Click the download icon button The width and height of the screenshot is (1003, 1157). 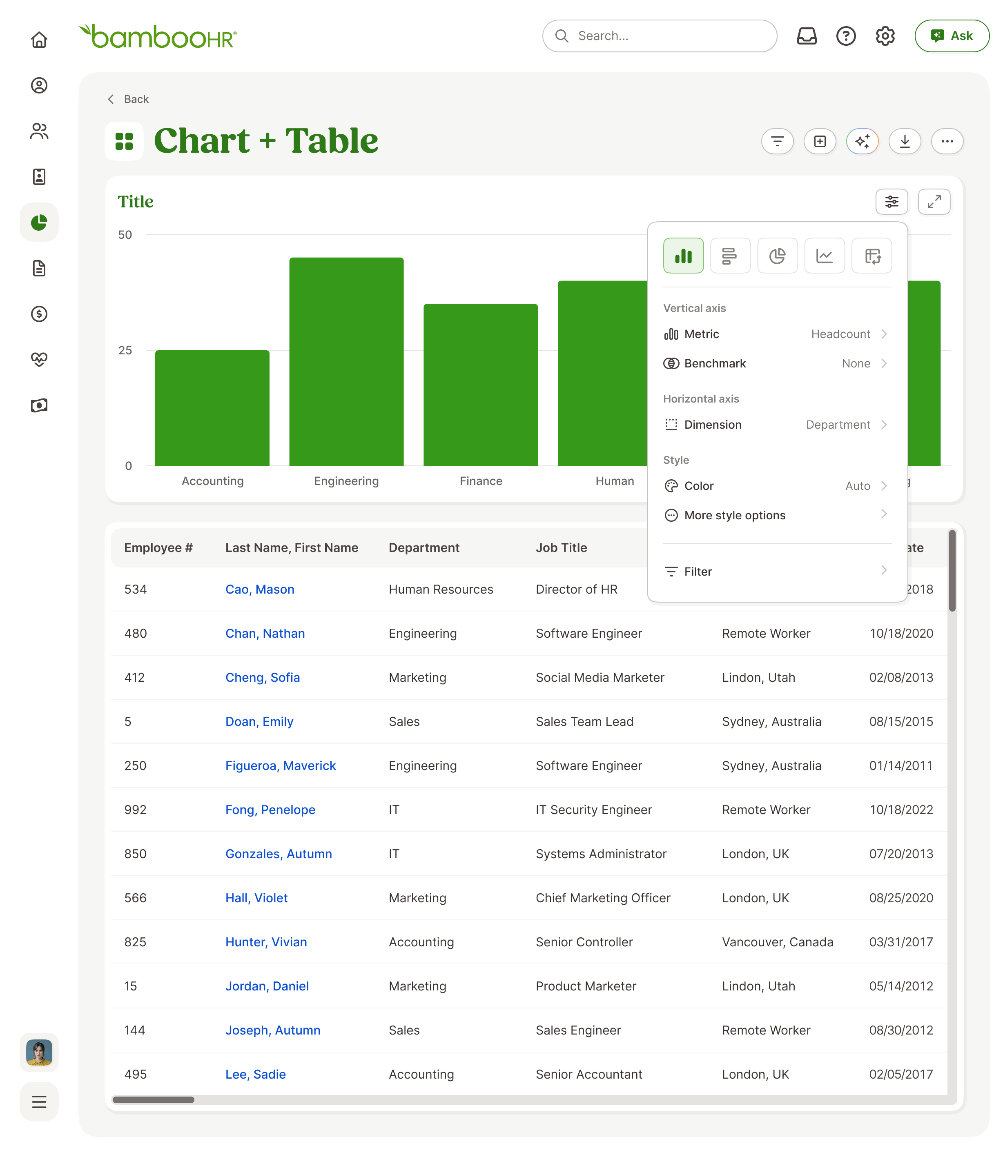(x=905, y=141)
